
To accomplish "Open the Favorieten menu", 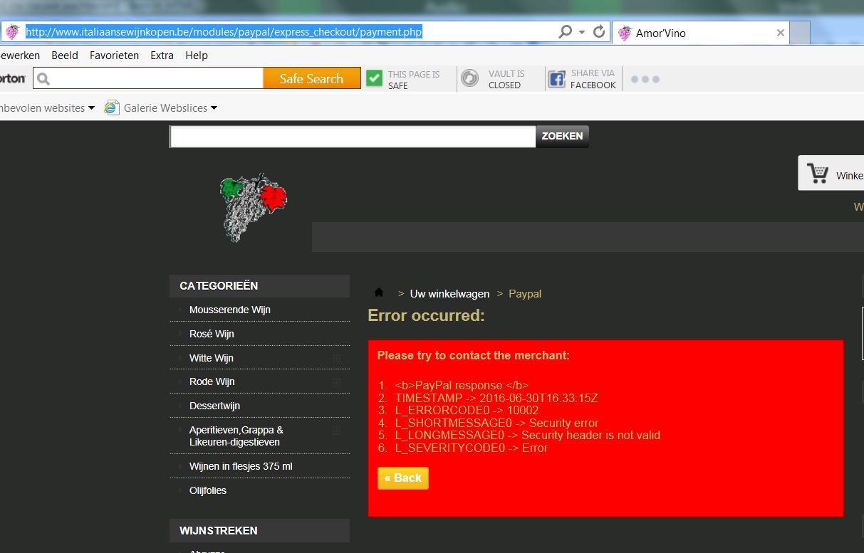I will pyautogui.click(x=114, y=56).
